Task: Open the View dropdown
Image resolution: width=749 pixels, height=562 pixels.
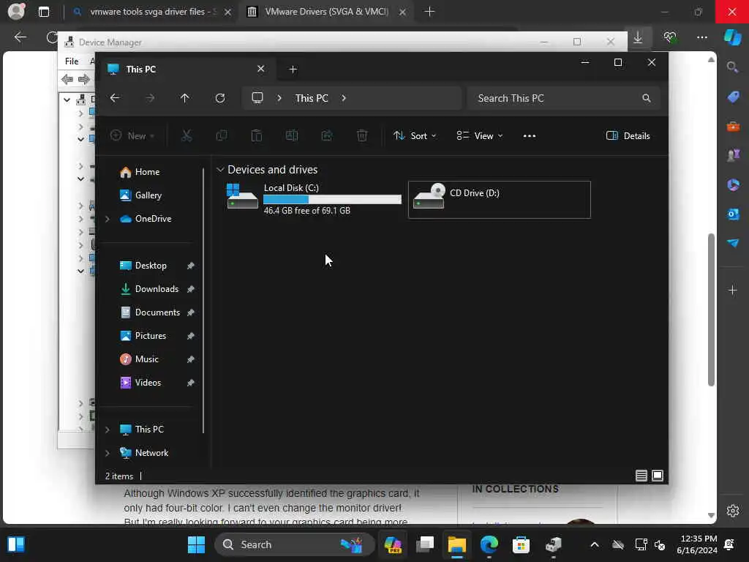Action: 480,135
